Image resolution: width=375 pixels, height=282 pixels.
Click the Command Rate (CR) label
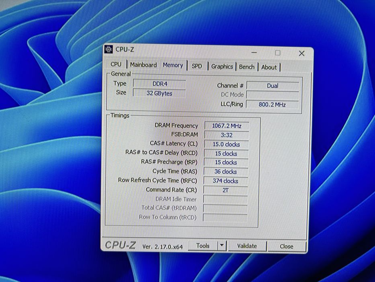pyautogui.click(x=171, y=190)
